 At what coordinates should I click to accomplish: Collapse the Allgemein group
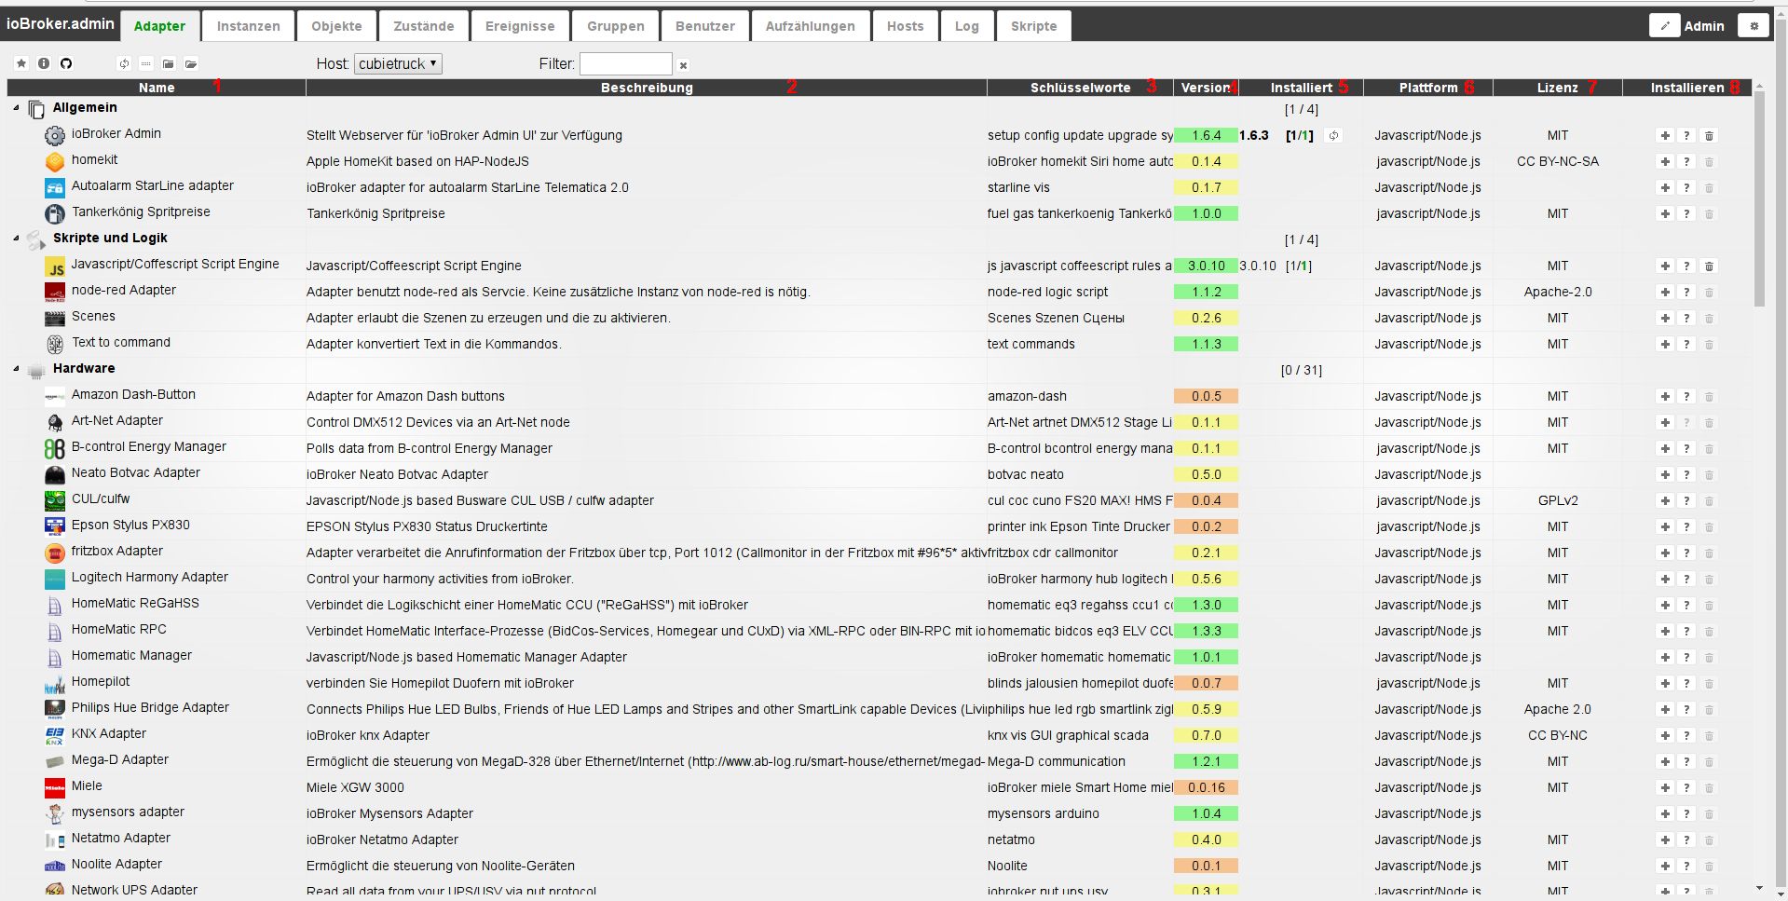(16, 108)
